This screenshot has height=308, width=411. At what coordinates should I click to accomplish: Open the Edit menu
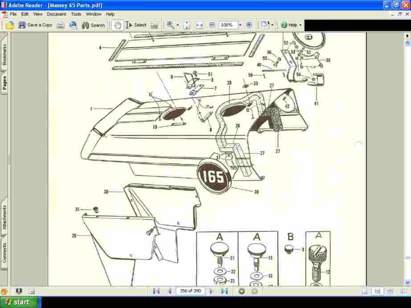coord(25,14)
